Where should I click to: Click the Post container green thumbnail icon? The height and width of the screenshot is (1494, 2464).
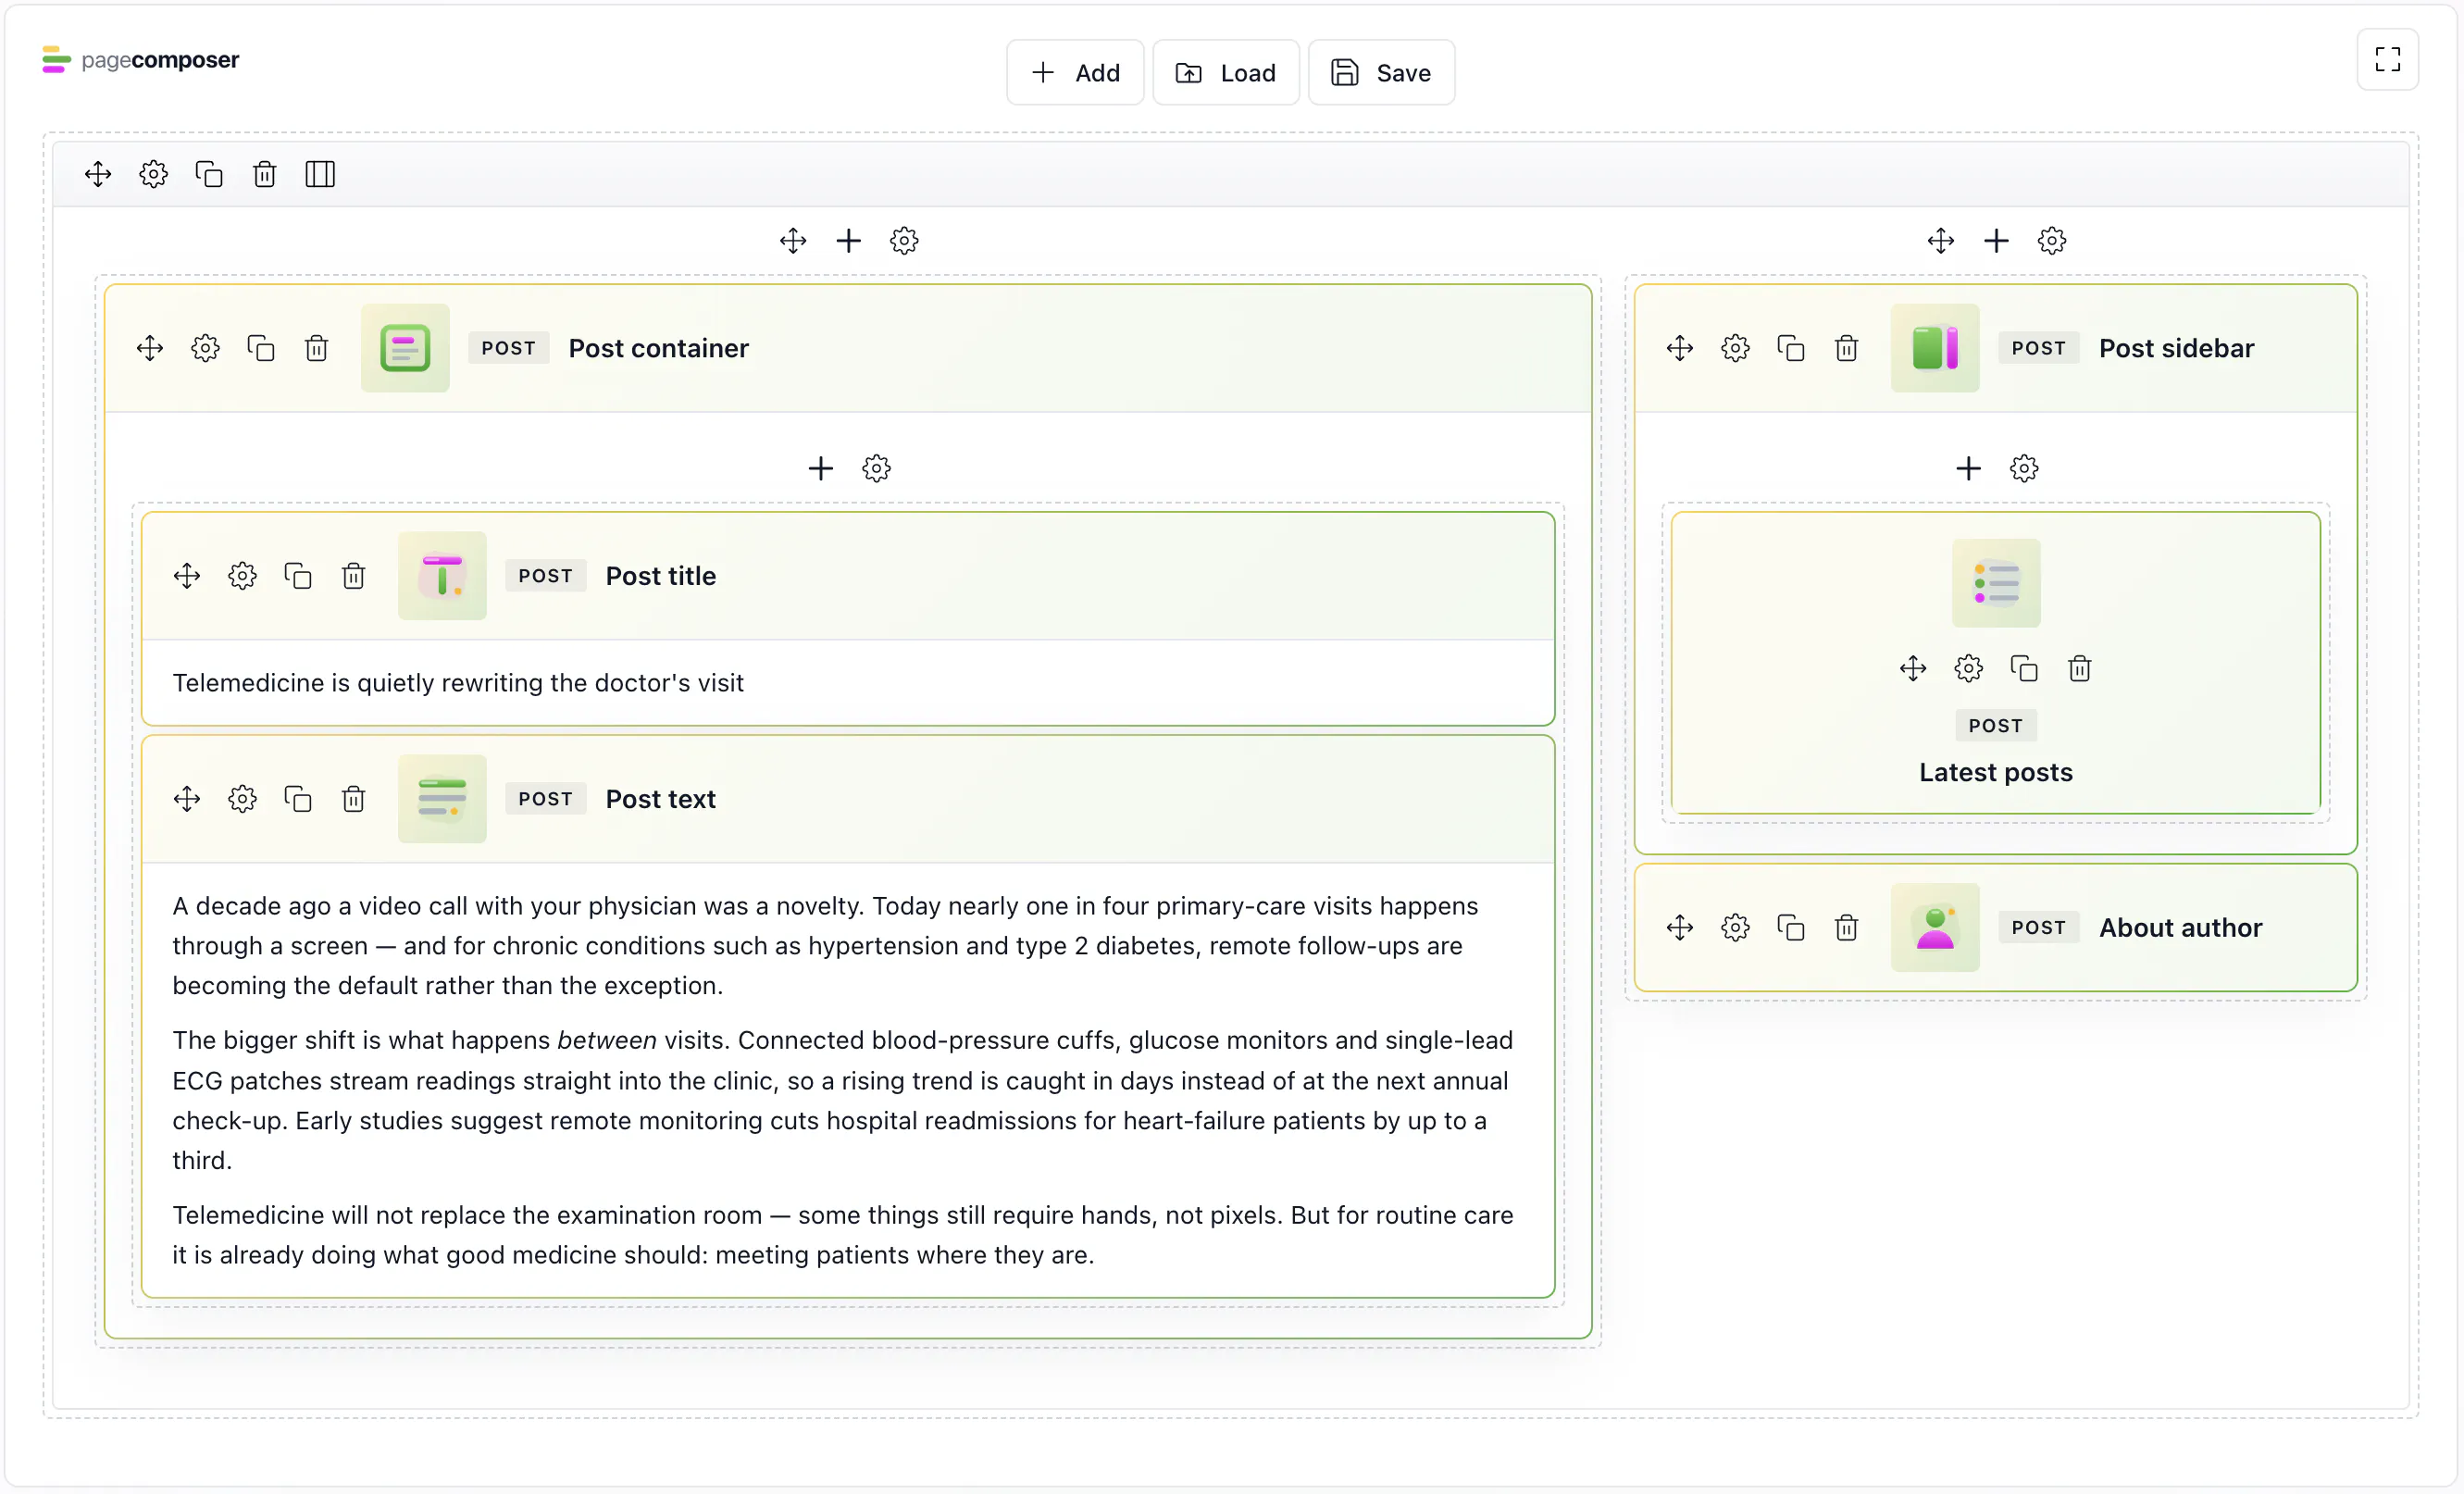pos(405,348)
